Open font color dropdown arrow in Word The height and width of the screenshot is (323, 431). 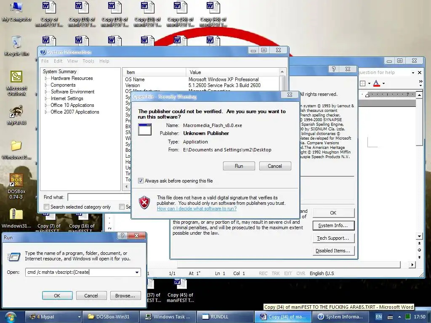point(383,83)
